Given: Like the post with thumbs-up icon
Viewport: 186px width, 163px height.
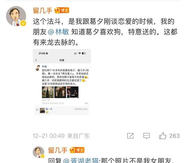Looking at the screenshot, I should coord(163,136).
